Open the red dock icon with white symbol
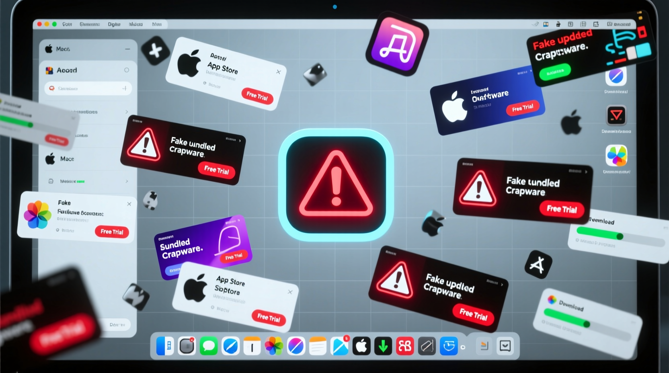The width and height of the screenshot is (669, 373). (405, 346)
